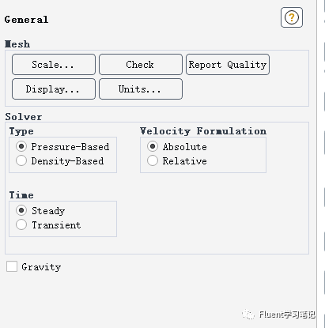Open the mesh Display... dialog
Image resolution: width=325 pixels, height=328 pixels.
54,89
